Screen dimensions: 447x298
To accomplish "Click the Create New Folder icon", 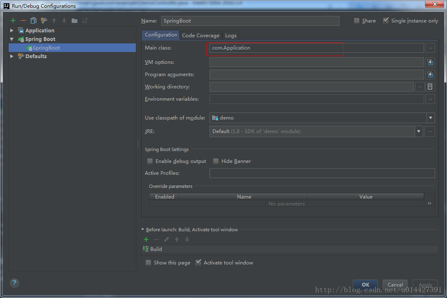I will [x=74, y=20].
